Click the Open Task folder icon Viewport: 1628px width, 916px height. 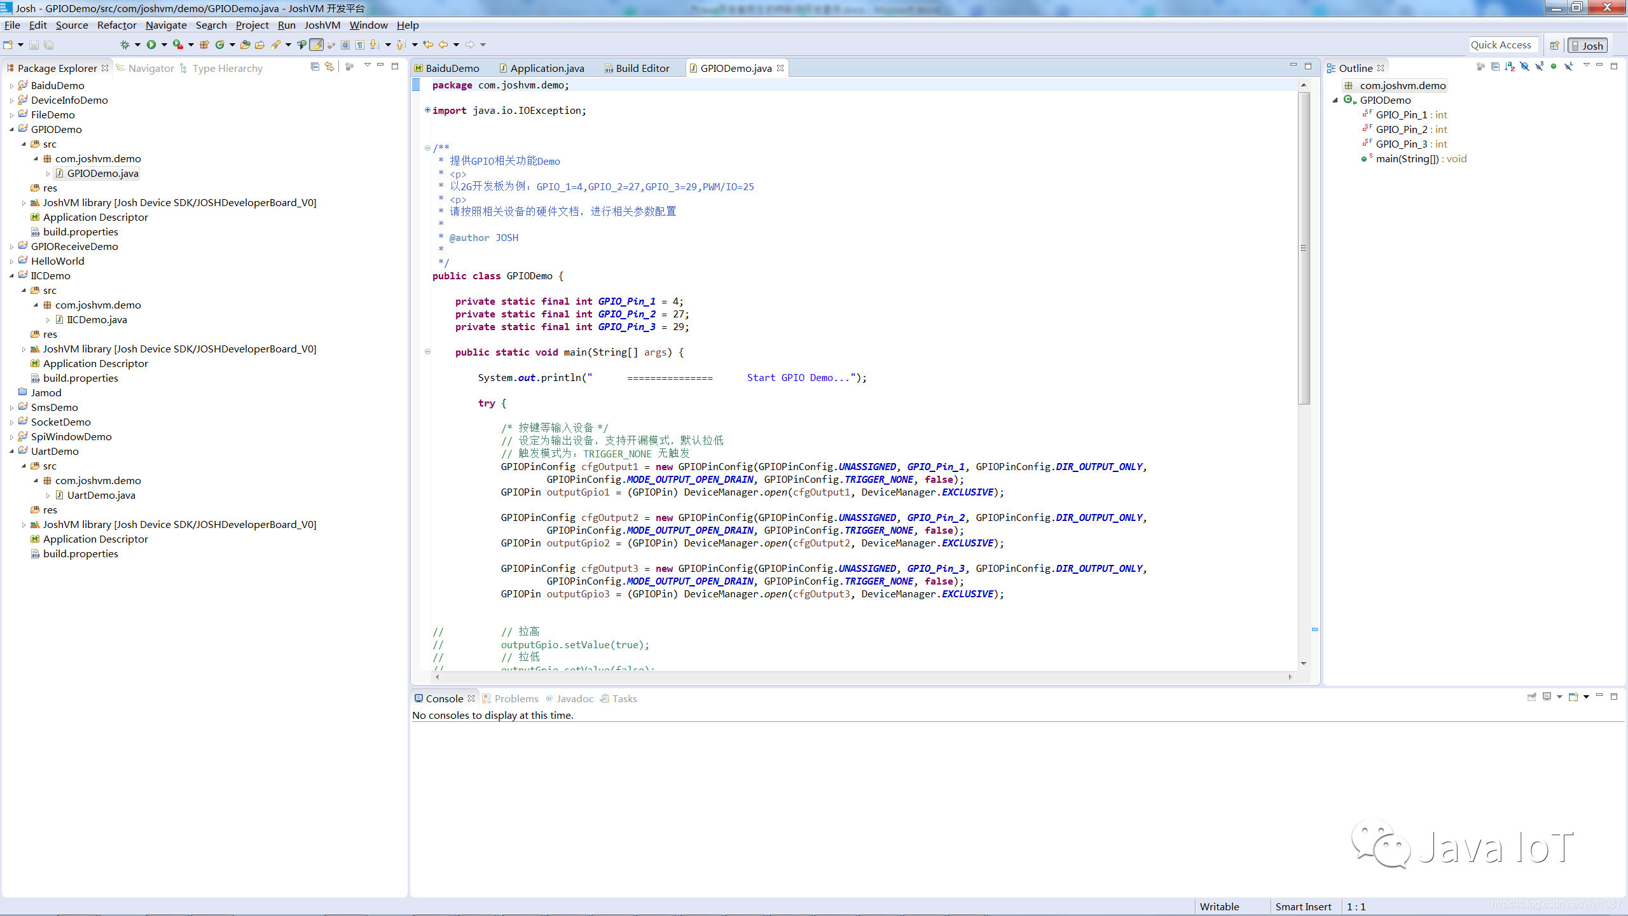click(259, 45)
